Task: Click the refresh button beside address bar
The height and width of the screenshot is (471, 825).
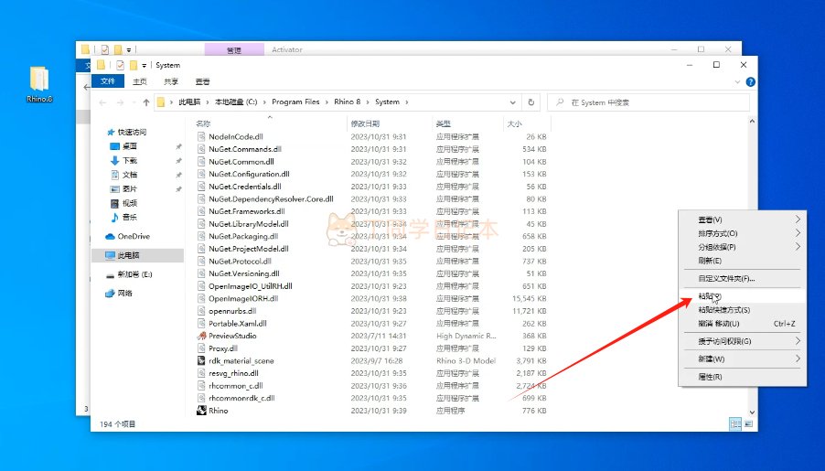Action: [x=531, y=102]
